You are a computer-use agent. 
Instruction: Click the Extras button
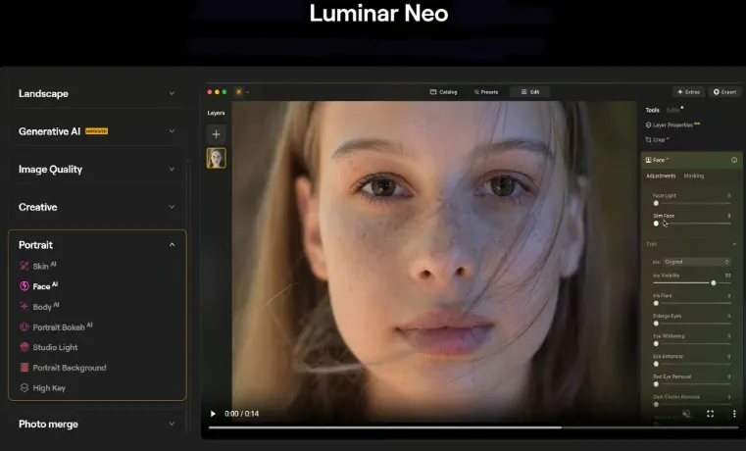pyautogui.click(x=688, y=92)
